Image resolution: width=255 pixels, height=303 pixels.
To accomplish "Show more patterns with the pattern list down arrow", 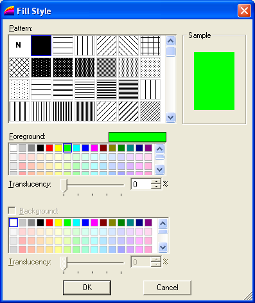I will tap(170, 117).
